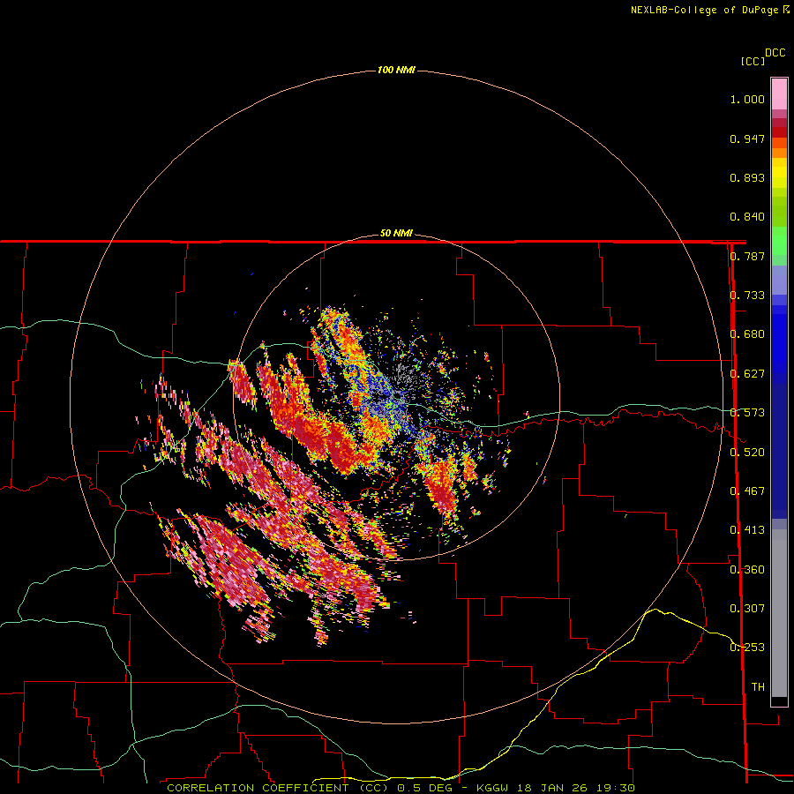Click the 0.360 scale value
Viewport: 794px width, 794px height.
747,570
